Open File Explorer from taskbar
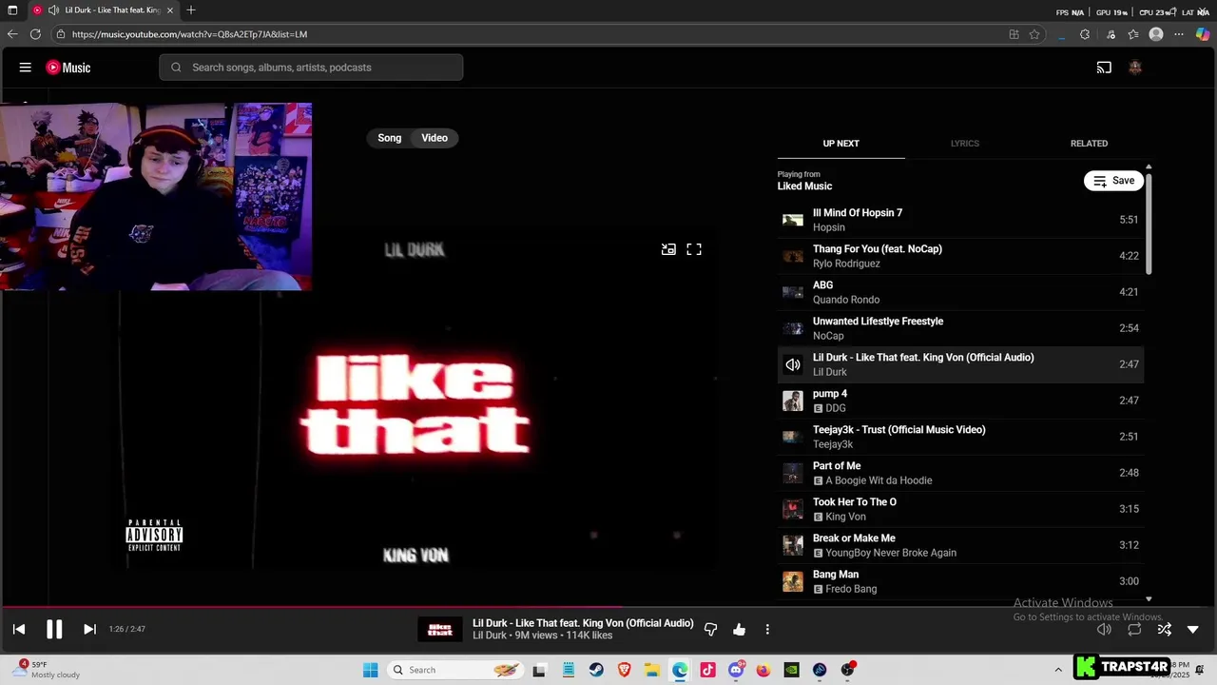This screenshot has width=1217, height=685. click(652, 670)
